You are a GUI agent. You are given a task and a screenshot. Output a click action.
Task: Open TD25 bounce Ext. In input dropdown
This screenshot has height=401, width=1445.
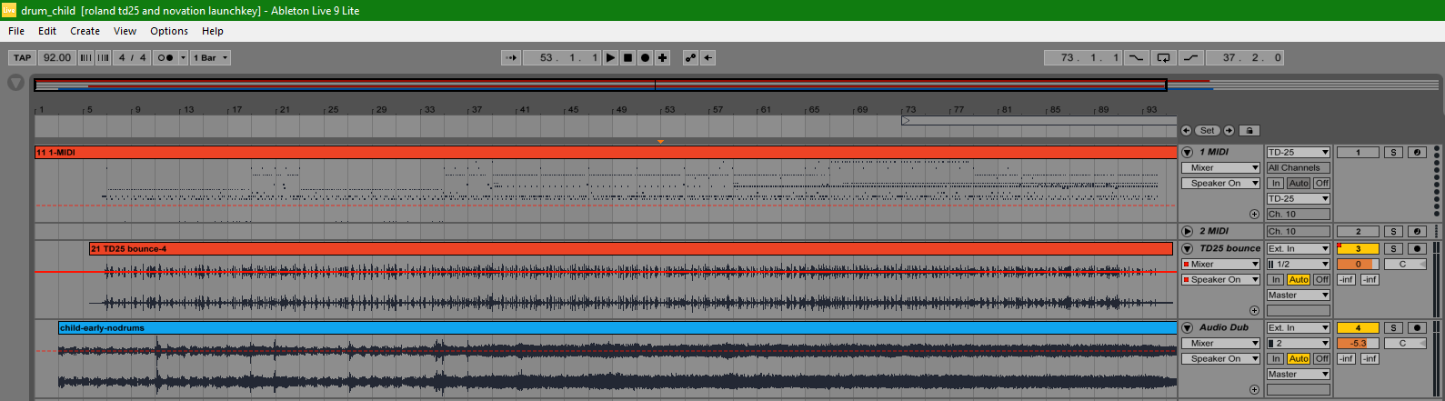(1298, 249)
